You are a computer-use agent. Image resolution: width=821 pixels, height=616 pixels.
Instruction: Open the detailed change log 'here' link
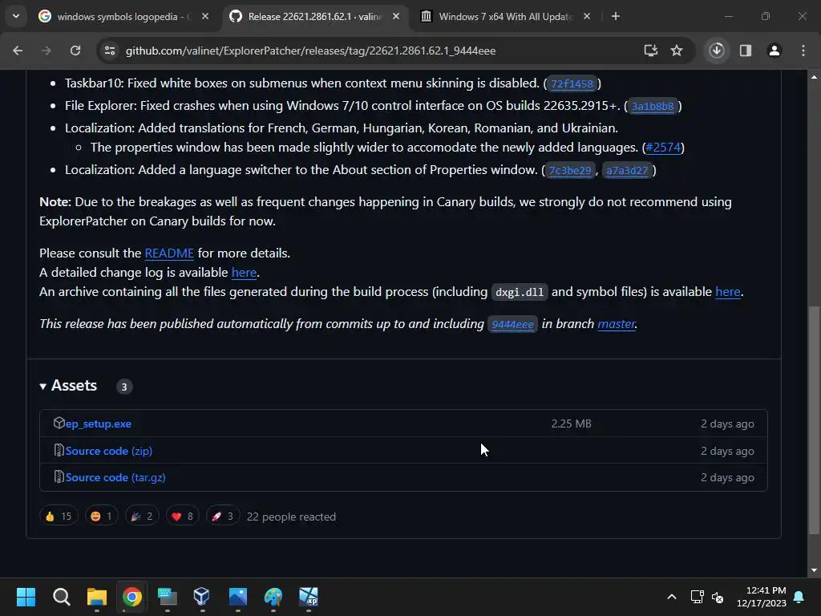click(x=244, y=273)
